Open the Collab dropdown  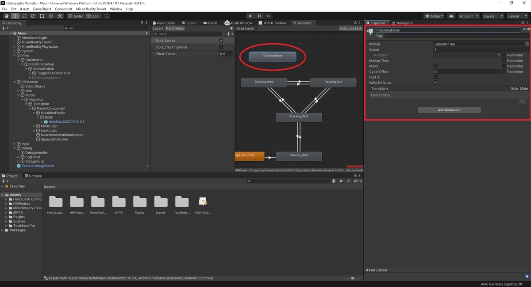pyautogui.click(x=434, y=16)
